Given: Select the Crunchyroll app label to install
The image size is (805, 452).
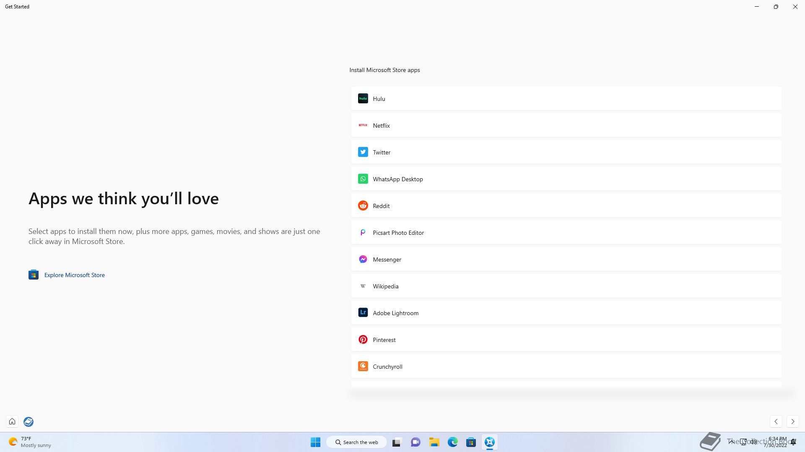Looking at the screenshot, I should (387, 367).
